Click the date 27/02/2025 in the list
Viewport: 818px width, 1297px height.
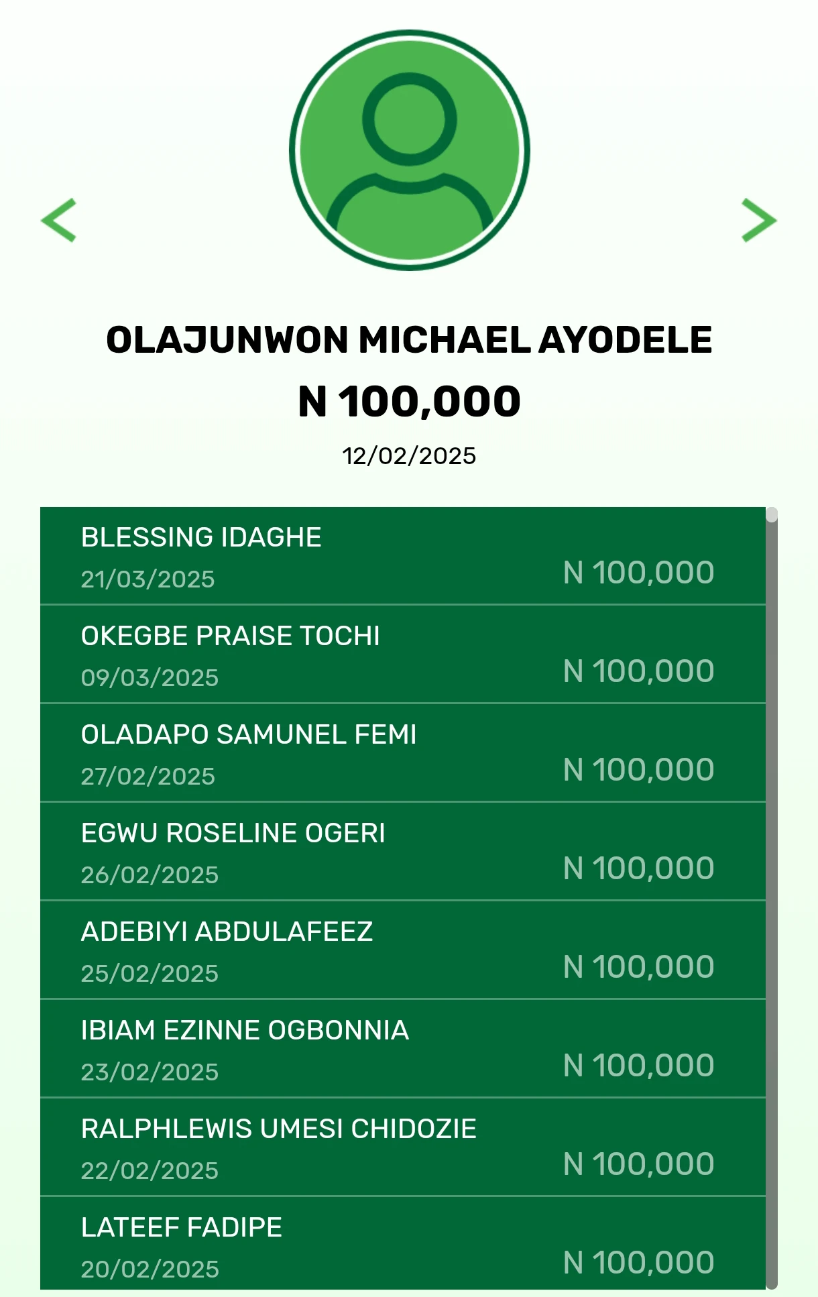[x=148, y=777]
